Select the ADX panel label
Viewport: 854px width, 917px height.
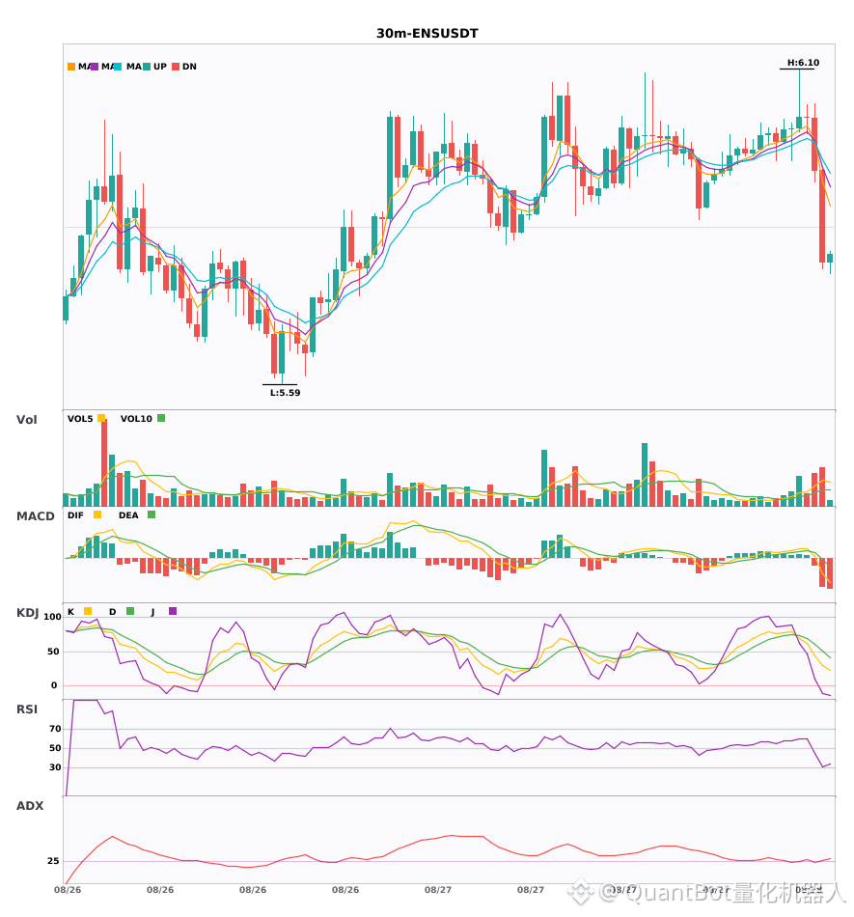click(30, 806)
